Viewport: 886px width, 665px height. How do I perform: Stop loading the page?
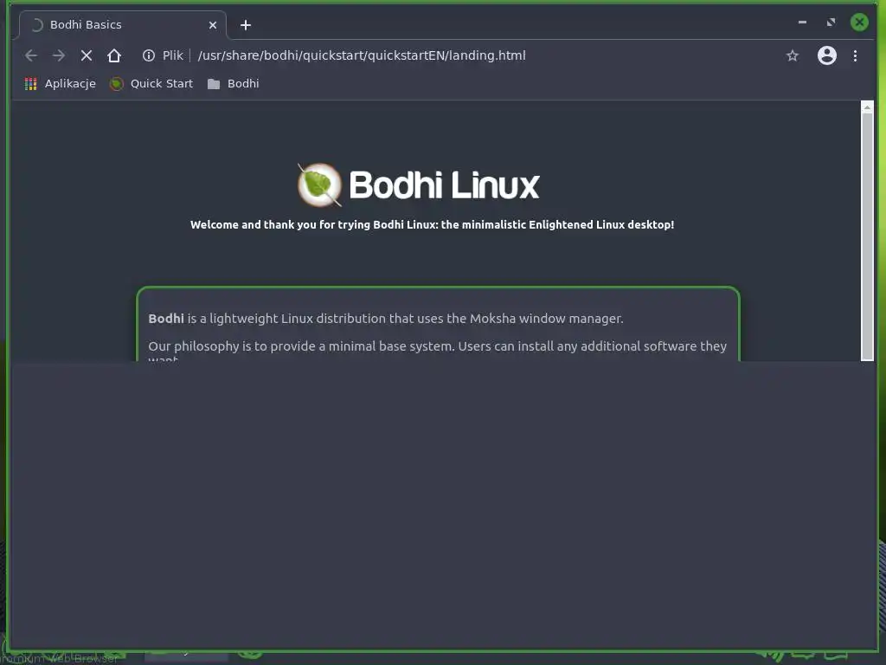point(86,55)
